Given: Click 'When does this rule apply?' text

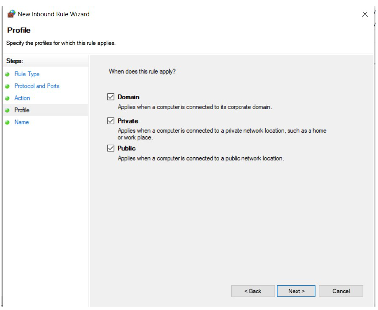Looking at the screenshot, I should pyautogui.click(x=142, y=72).
